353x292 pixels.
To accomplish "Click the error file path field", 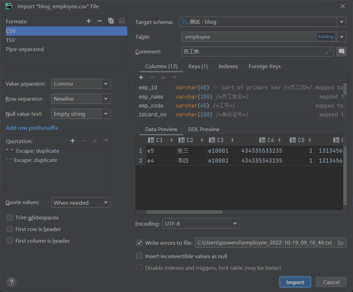I will (x=270, y=243).
